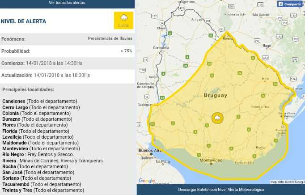Click the yellow Lluvia alert icon
The width and height of the screenshot is (305, 195).
[x=123, y=21]
